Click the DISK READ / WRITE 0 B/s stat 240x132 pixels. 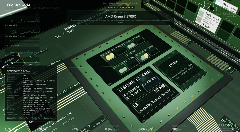point(112,128)
